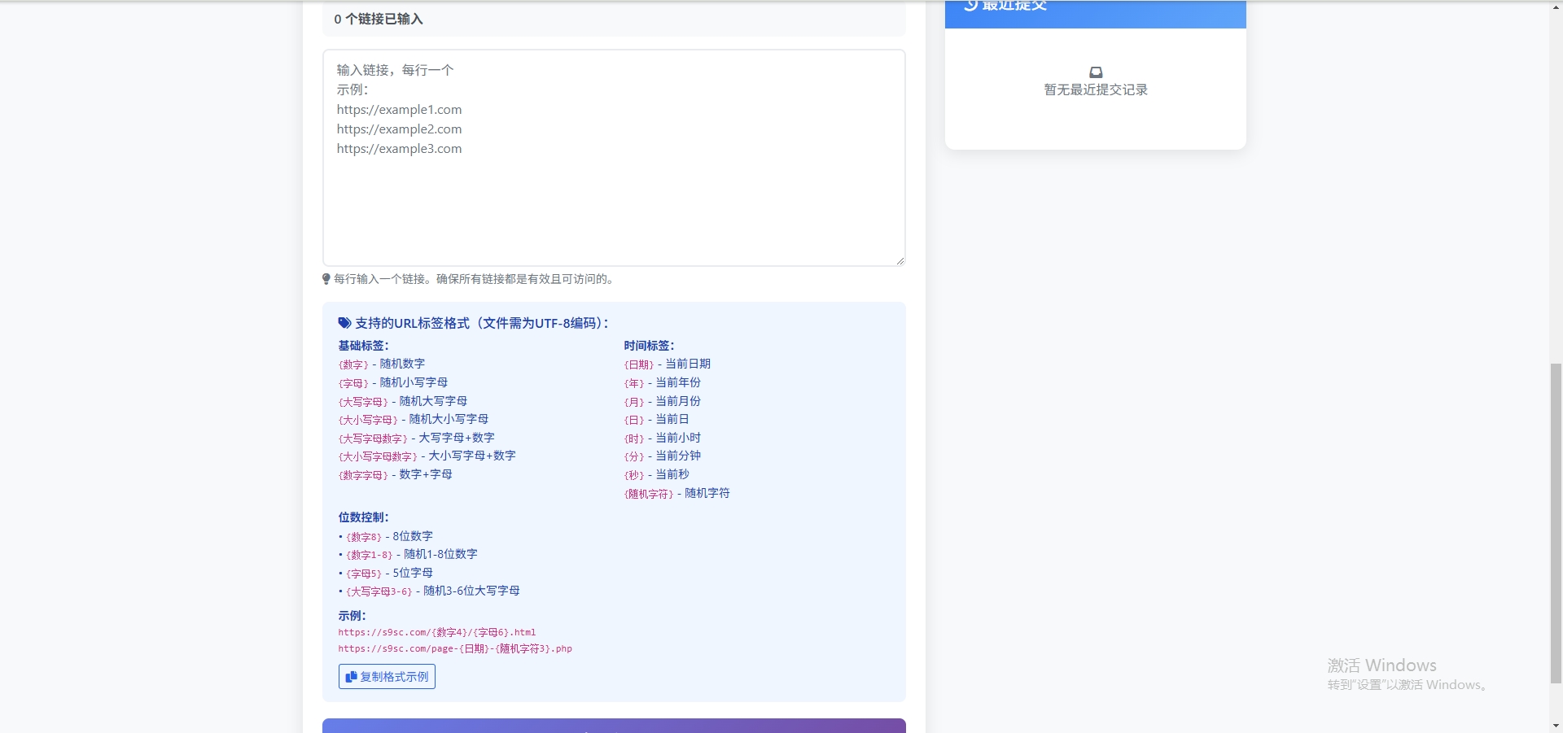Click the text area resize handle
Viewport: 1563px width, 733px height.
tap(900, 260)
